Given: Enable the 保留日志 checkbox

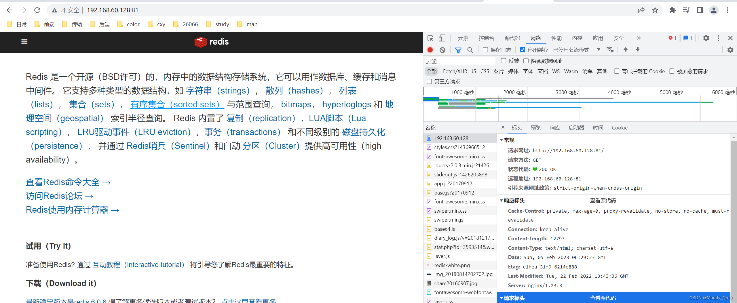Looking at the screenshot, I should point(485,50).
